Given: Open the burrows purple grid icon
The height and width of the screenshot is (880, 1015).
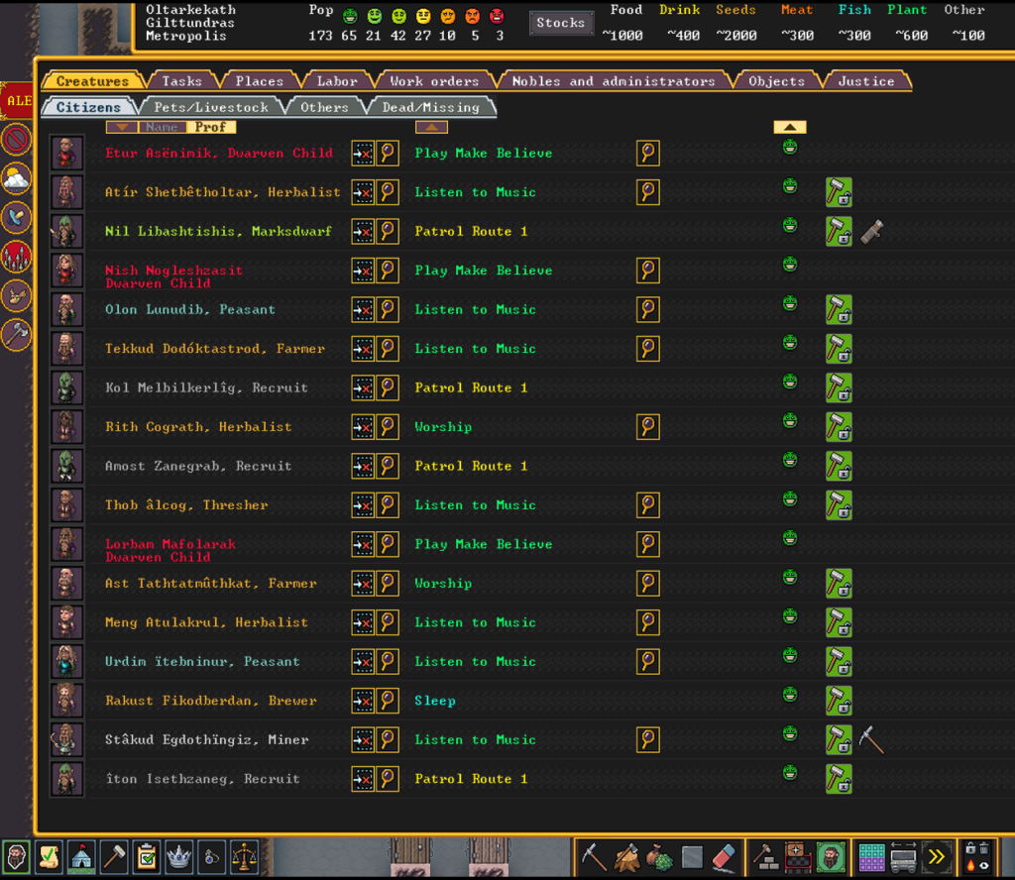Looking at the screenshot, I should (871, 856).
